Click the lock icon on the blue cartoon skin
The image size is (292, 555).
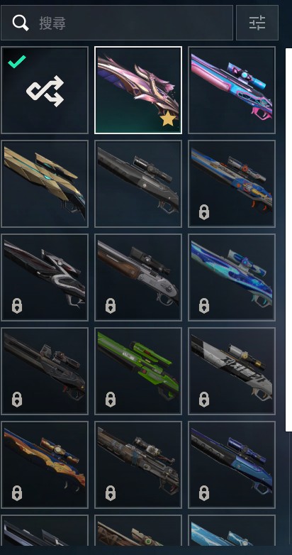pos(204,212)
